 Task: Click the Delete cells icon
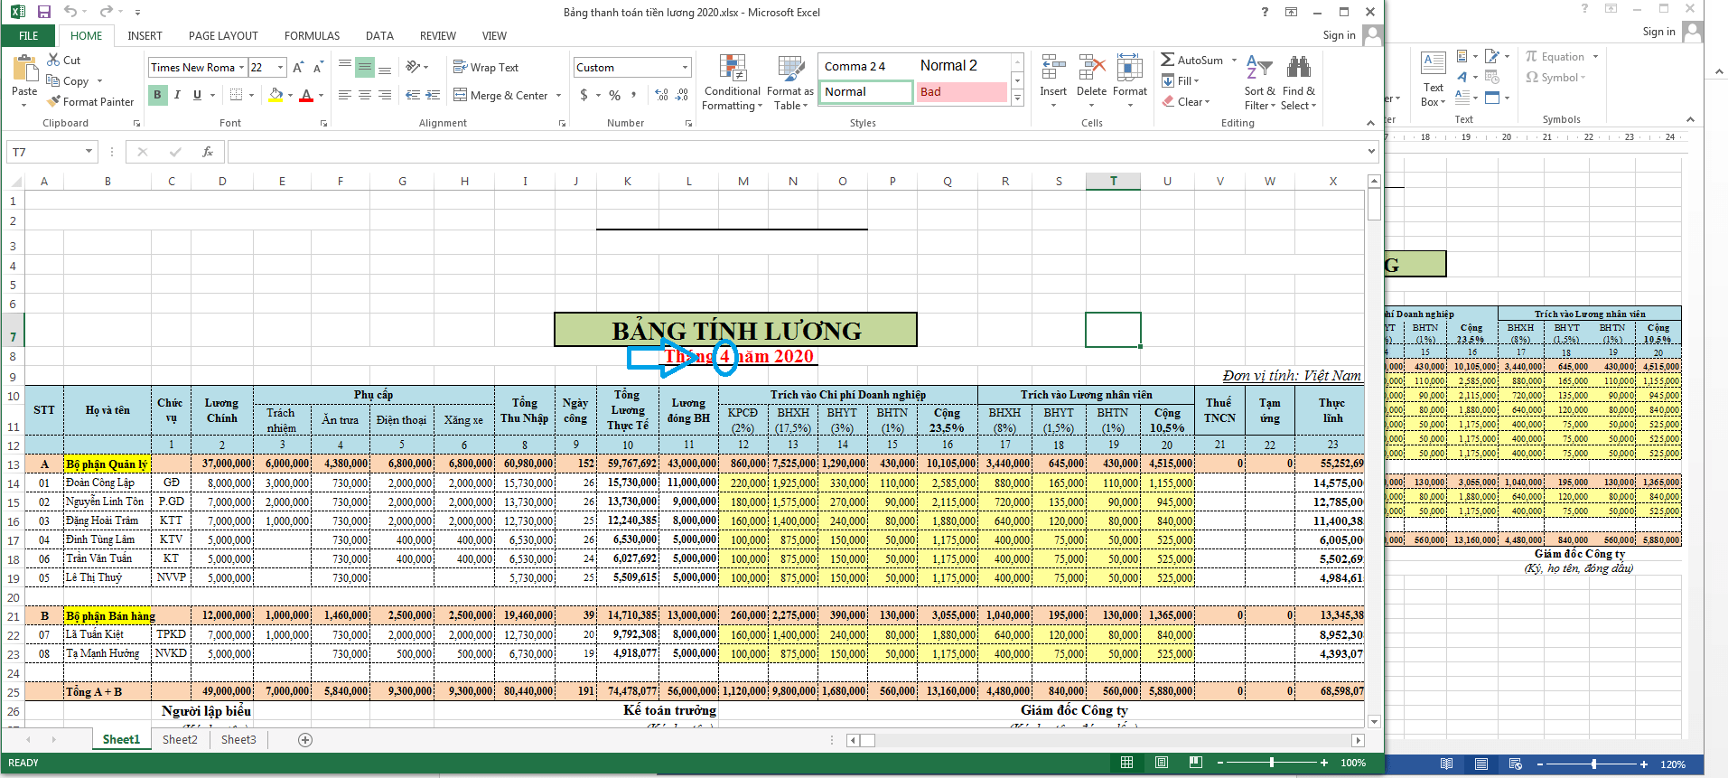pos(1091,69)
